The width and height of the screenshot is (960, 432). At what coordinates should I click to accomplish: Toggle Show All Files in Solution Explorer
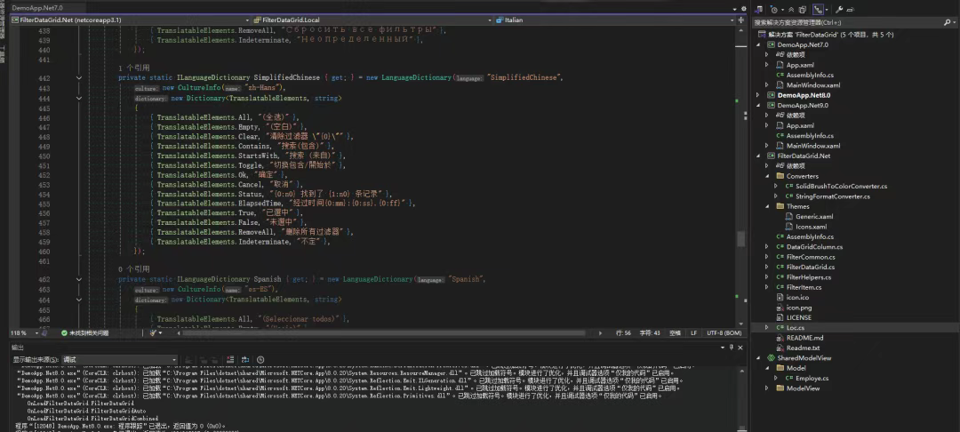point(802,10)
